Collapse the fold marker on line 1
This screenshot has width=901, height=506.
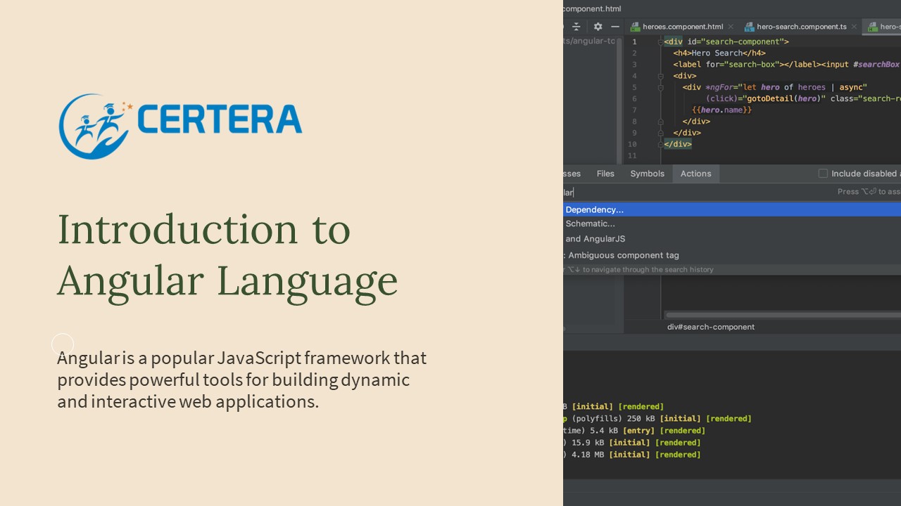pos(660,41)
